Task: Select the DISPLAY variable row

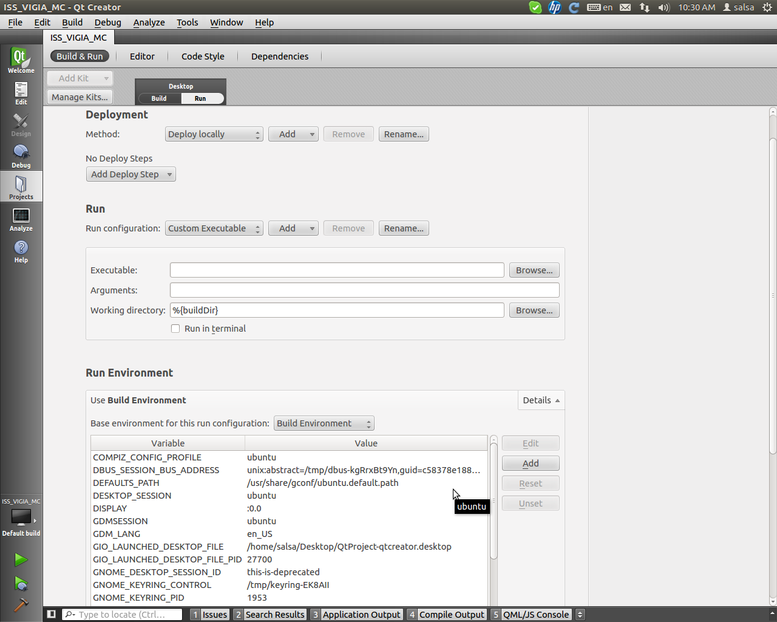Action: point(289,508)
